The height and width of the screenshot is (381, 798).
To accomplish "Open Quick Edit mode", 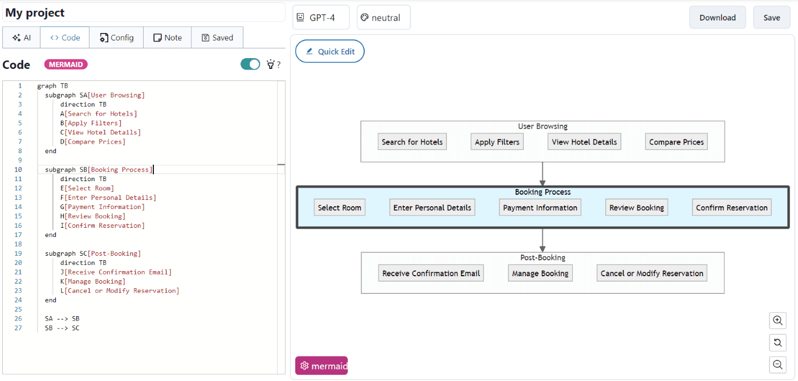I will [329, 51].
